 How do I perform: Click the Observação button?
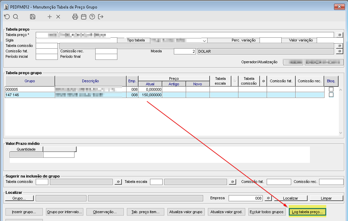tap(105, 212)
